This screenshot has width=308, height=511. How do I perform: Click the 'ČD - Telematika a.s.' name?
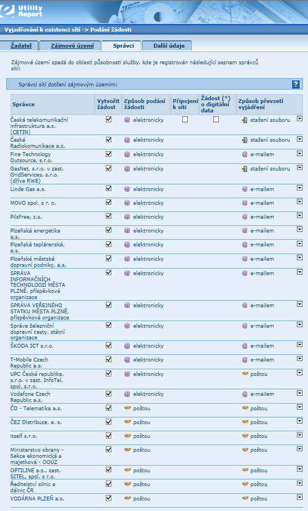(36, 409)
